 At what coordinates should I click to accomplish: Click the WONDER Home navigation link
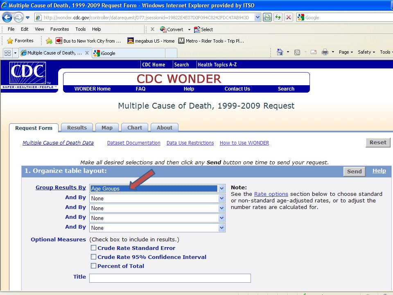[x=92, y=89]
